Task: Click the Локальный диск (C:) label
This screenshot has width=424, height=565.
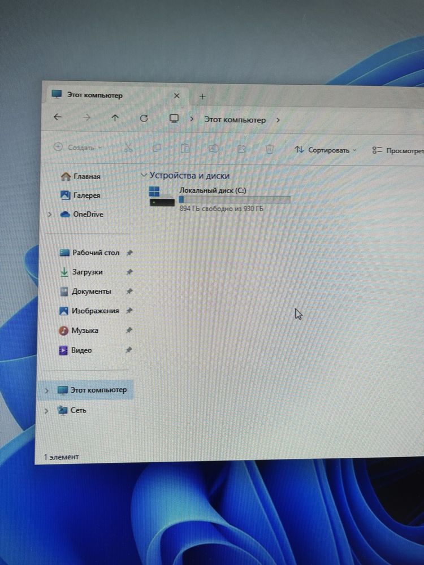Action: click(x=213, y=190)
